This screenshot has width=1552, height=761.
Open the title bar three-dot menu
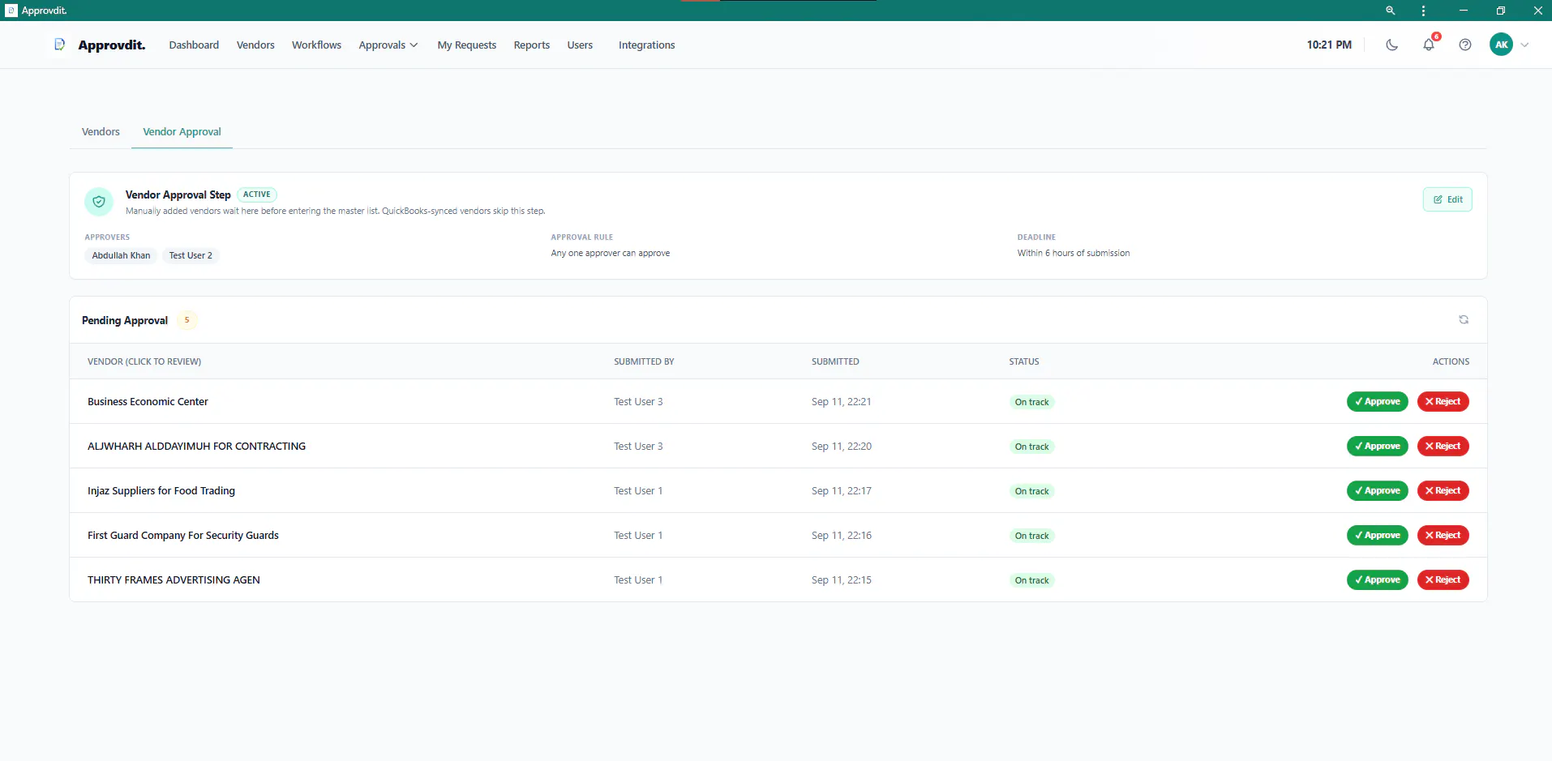click(1423, 11)
